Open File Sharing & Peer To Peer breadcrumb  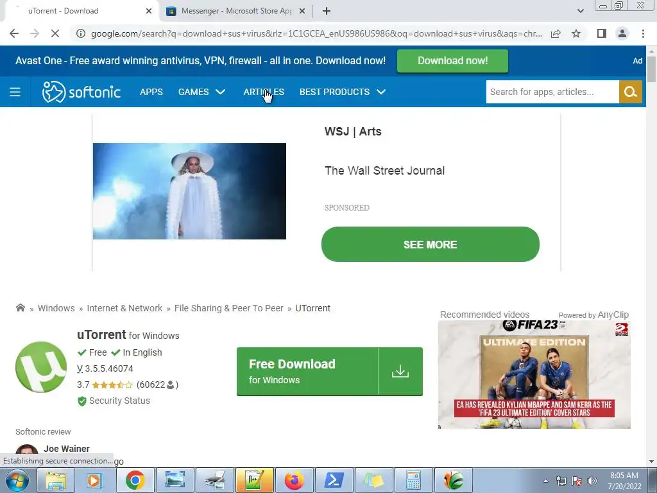229,308
